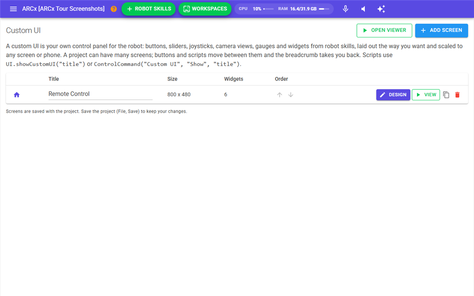Click the speaker volume icon
Image resolution: width=474 pixels, height=296 pixels.
pyautogui.click(x=363, y=9)
